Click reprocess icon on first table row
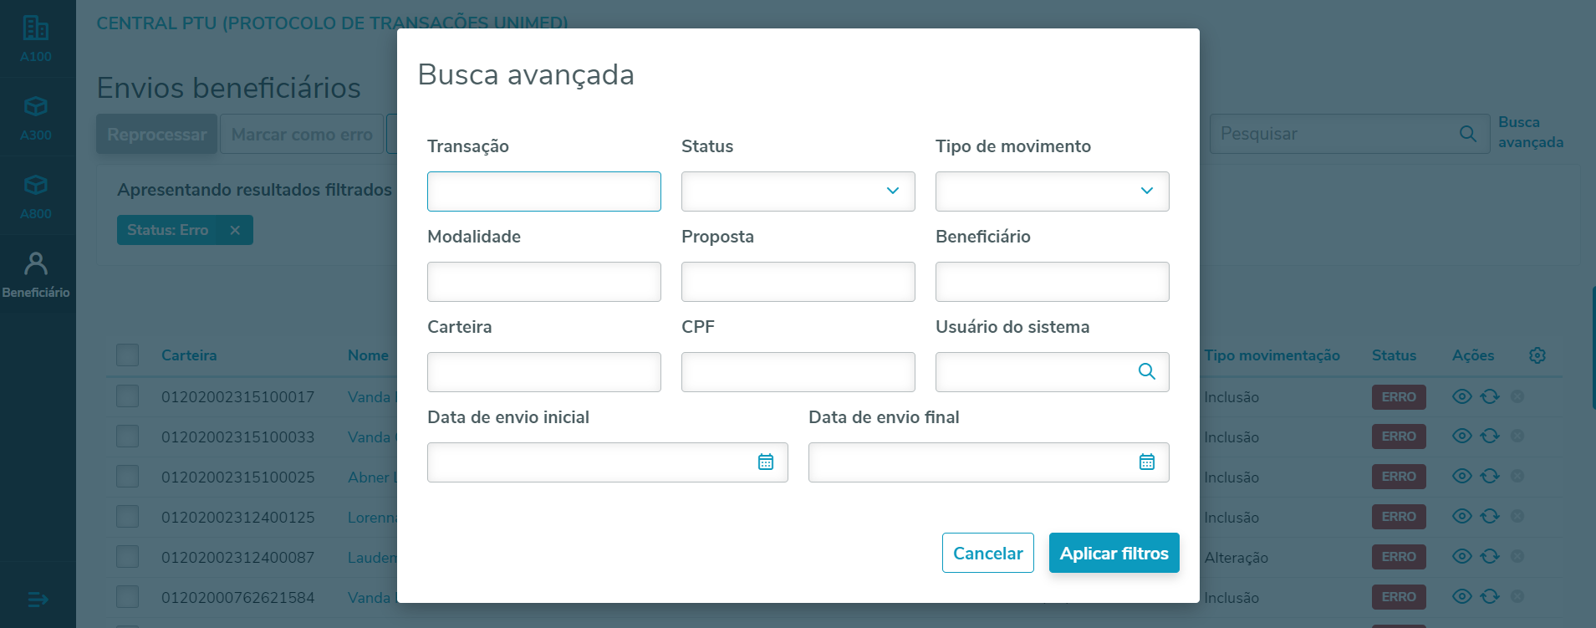This screenshot has width=1596, height=628. (x=1490, y=396)
